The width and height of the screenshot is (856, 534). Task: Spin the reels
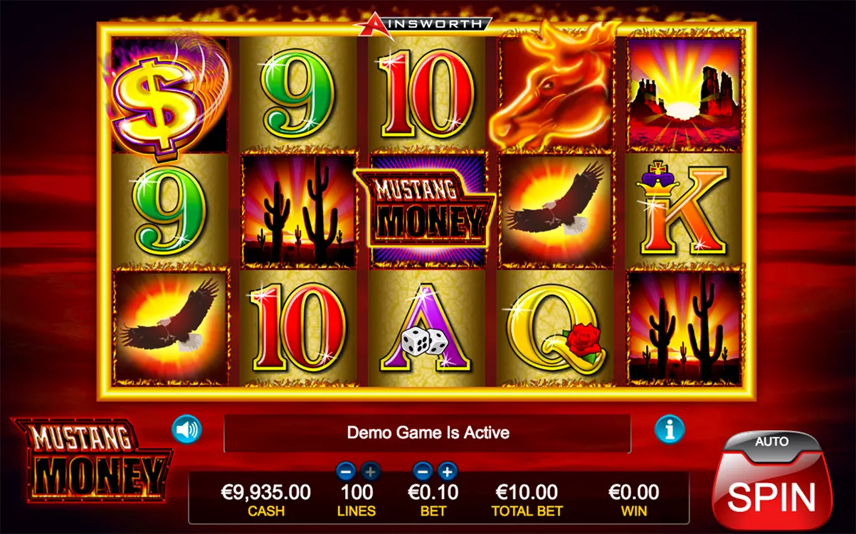pos(771,496)
